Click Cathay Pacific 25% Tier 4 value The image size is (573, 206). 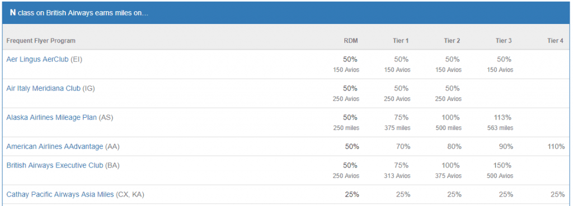tap(557, 194)
